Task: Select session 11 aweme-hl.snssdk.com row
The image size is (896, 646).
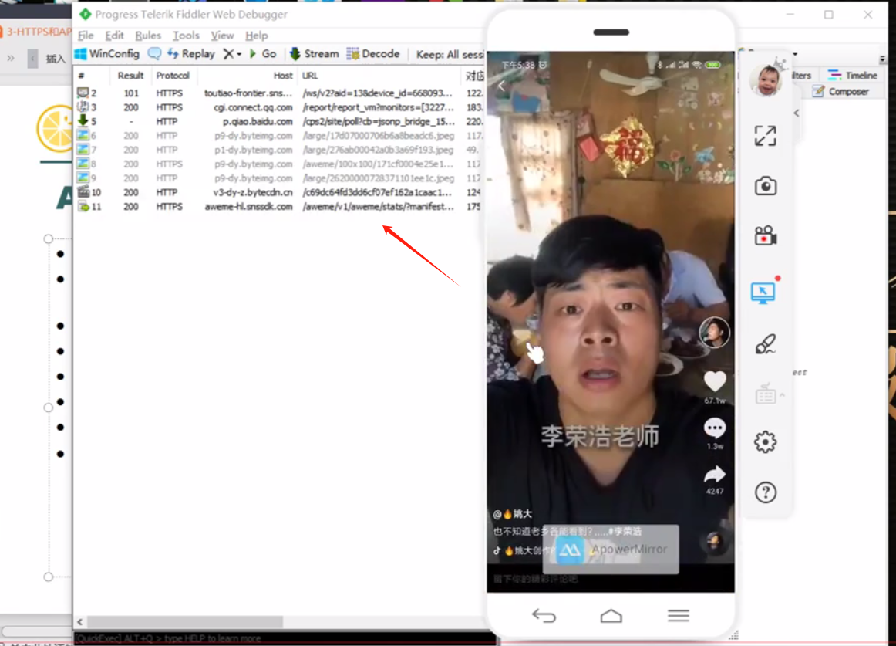Action: pos(279,207)
